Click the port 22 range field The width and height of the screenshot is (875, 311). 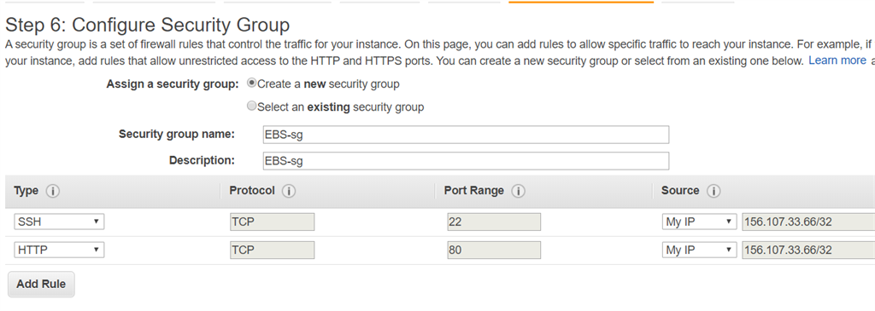point(494,222)
